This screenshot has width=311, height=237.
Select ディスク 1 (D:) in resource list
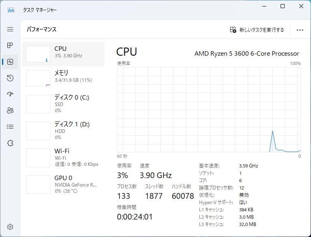(x=63, y=131)
